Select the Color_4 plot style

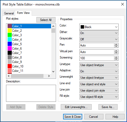click(29, 40)
